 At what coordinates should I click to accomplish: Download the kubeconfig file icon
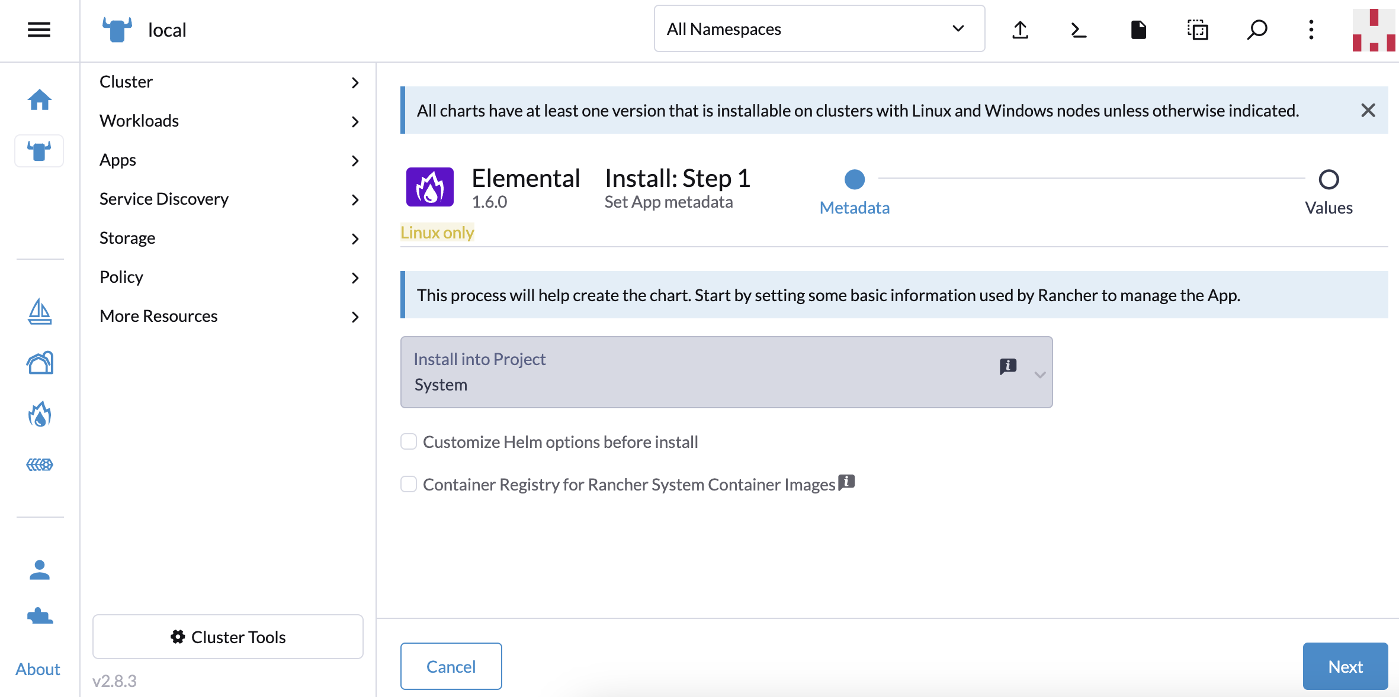1138,30
